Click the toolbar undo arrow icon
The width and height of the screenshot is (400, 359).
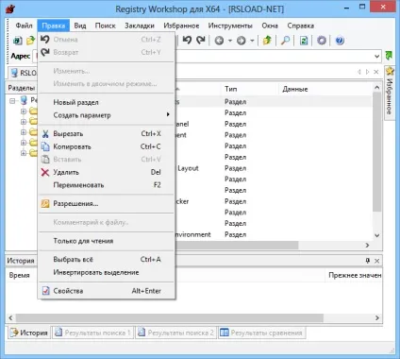(x=187, y=40)
